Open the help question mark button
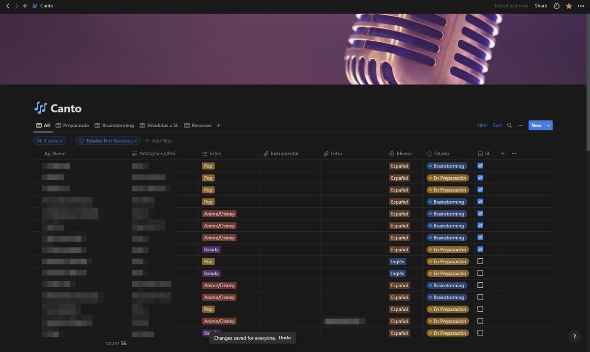The width and height of the screenshot is (590, 352). (x=574, y=336)
